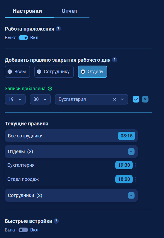164x238 pixels.
Task: Clear the selected Бухгалтерия department
Action: [x=115, y=99]
